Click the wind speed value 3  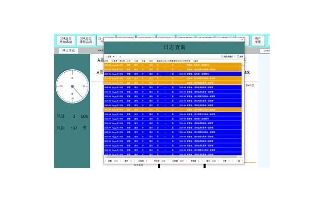[x=74, y=116]
